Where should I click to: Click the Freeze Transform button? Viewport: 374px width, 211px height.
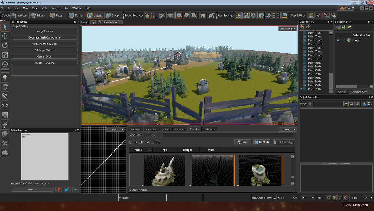coord(45,63)
